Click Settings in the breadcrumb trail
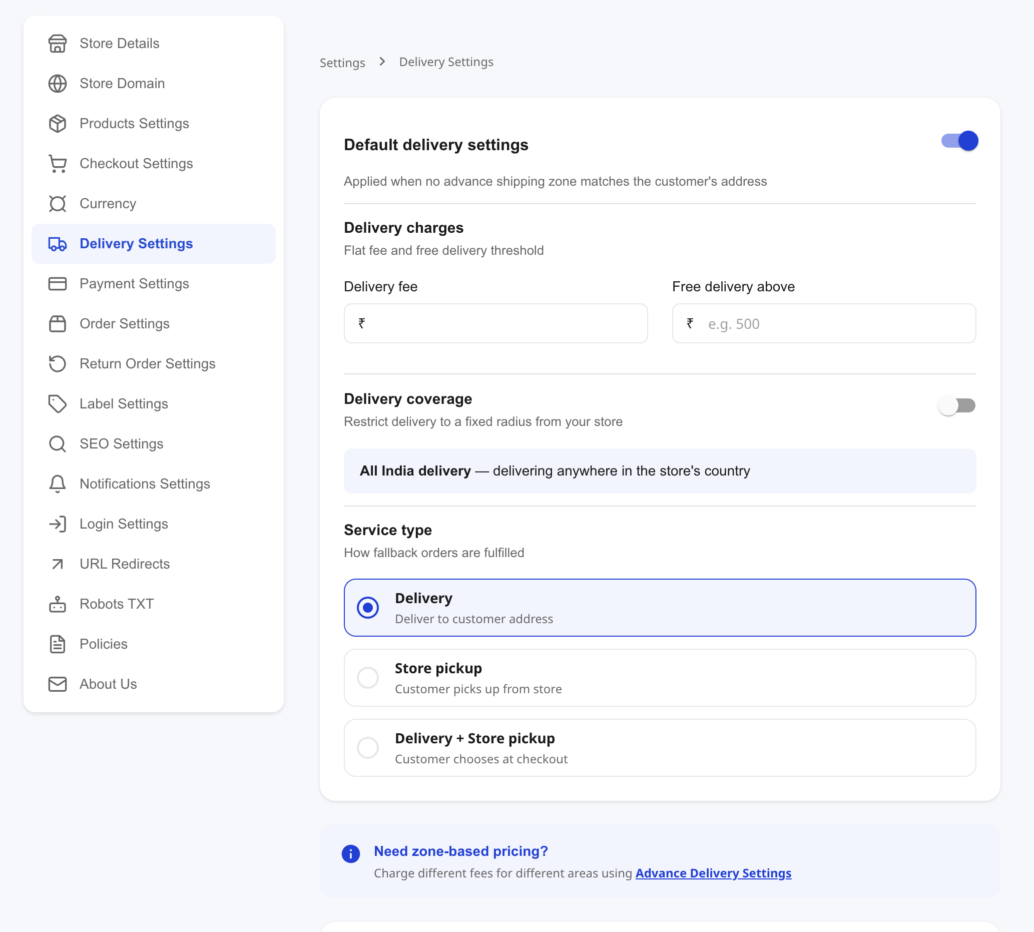Viewport: 1034px width, 932px height. tap(342, 62)
